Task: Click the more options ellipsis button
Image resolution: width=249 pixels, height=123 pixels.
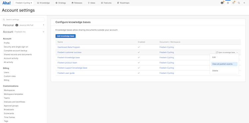Action: coord(237,52)
